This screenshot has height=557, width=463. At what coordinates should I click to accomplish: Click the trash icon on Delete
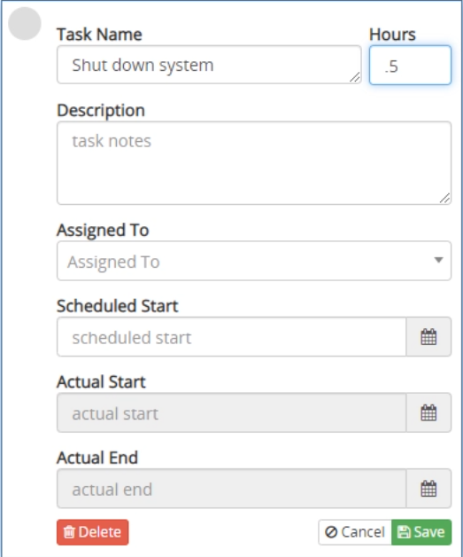point(69,532)
